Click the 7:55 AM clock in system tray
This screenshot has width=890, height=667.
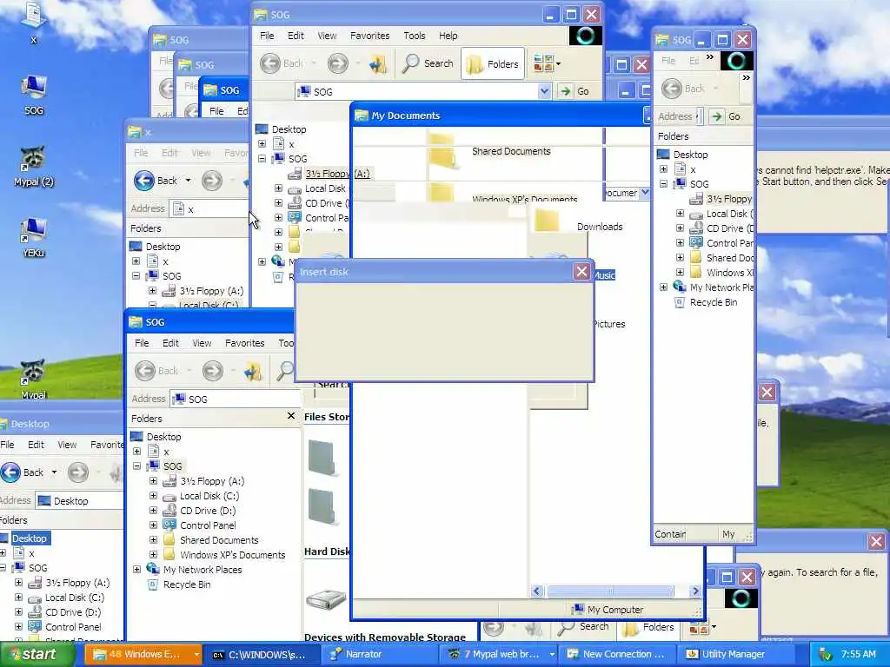tap(858, 654)
